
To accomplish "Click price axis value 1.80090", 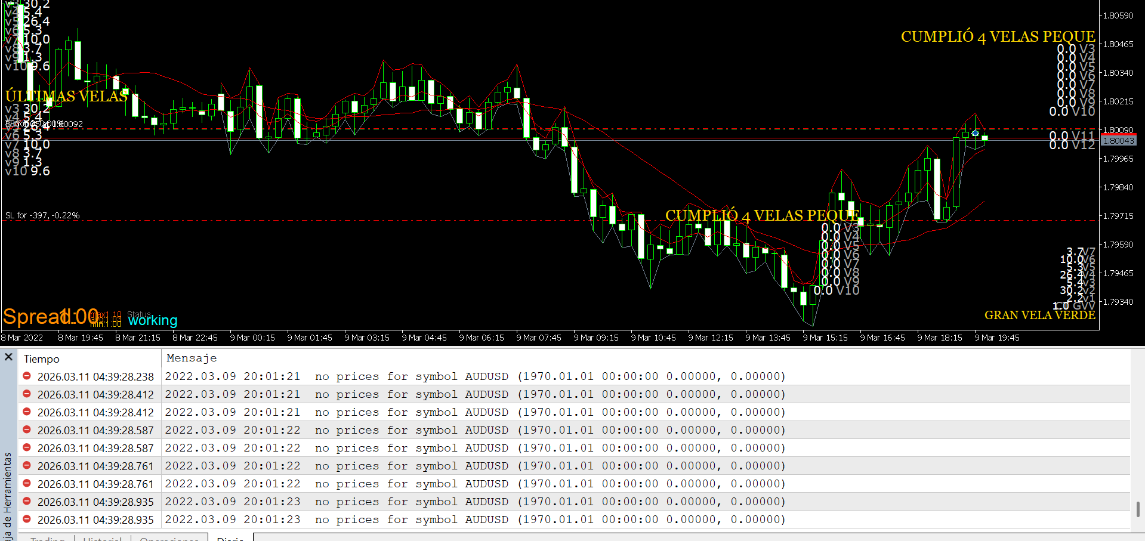I will coord(1118,130).
